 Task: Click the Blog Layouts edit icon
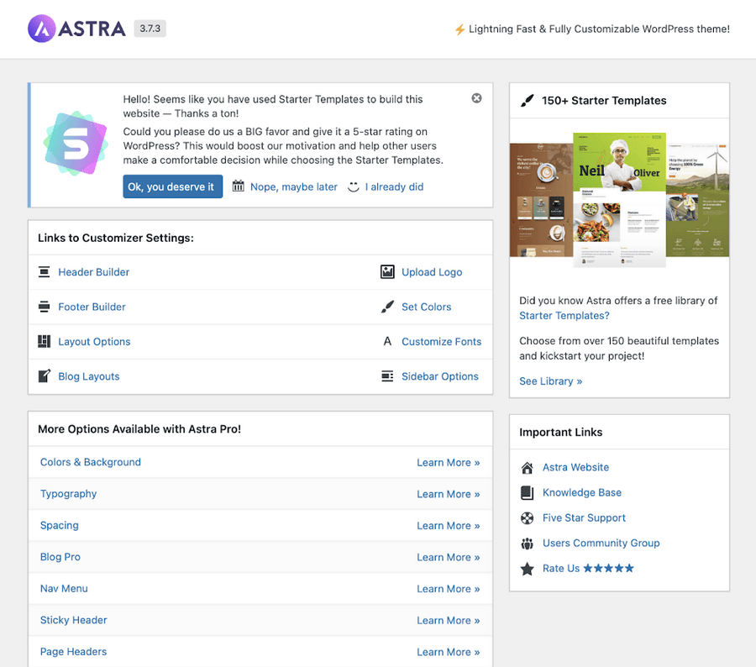[45, 376]
